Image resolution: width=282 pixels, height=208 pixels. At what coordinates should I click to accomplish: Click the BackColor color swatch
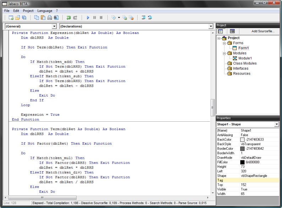tap(242, 139)
